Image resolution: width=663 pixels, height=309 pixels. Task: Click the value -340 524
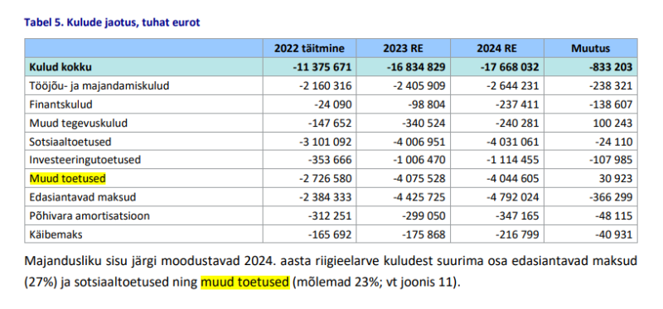click(423, 123)
